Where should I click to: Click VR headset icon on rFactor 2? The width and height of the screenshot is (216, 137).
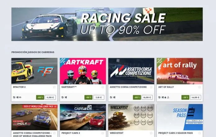pyautogui.click(x=20, y=97)
